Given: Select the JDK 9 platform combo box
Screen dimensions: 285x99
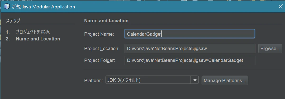Looking at the screenshot, I should (152, 80).
